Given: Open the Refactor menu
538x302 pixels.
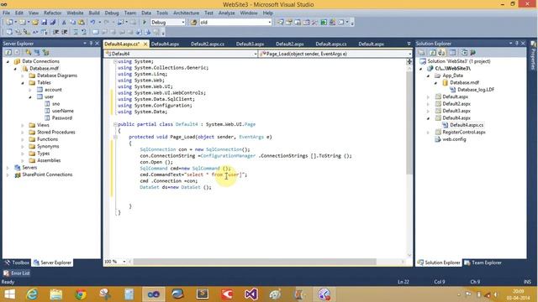Looking at the screenshot, I should pos(52,13).
